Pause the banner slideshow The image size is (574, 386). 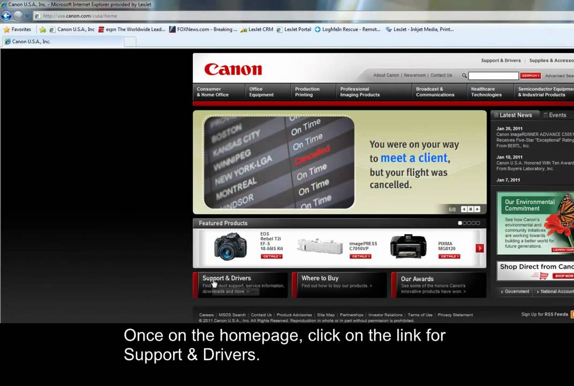coord(471,209)
